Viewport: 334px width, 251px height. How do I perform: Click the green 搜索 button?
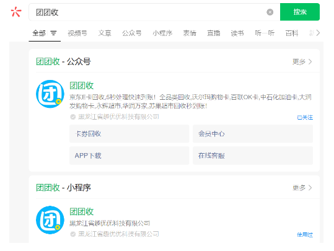point(300,12)
